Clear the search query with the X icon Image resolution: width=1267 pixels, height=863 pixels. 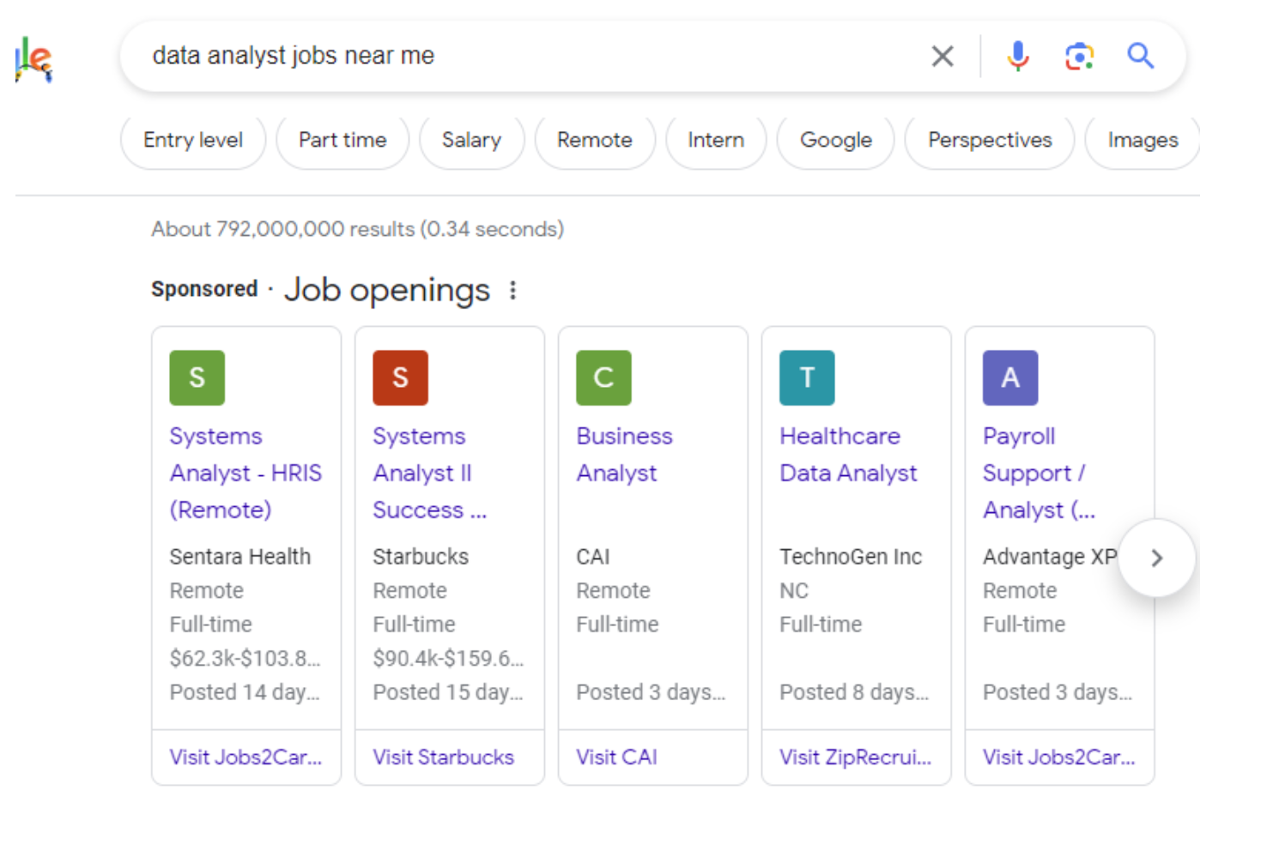(943, 57)
